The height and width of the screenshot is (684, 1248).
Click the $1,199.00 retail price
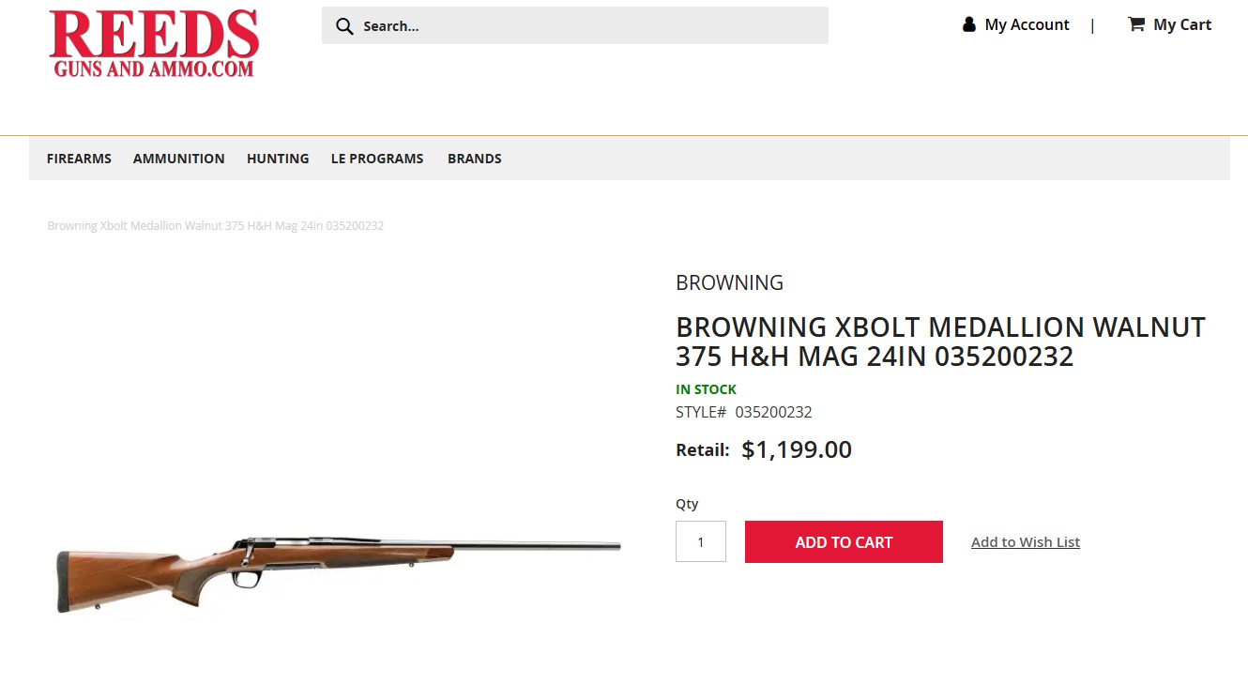[796, 449]
